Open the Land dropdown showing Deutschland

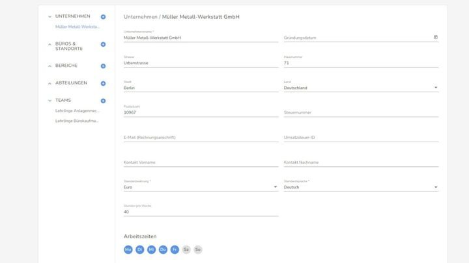361,88
